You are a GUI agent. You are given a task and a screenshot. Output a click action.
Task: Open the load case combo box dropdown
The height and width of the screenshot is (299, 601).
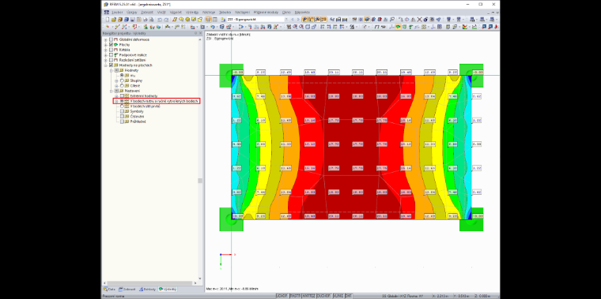click(286, 19)
